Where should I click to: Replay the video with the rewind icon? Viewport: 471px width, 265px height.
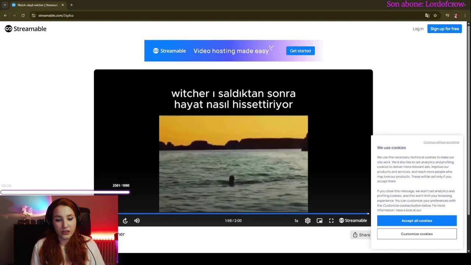[125, 220]
